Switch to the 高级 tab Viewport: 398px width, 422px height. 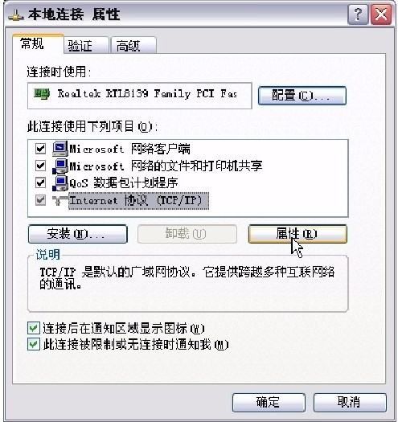tap(133, 46)
